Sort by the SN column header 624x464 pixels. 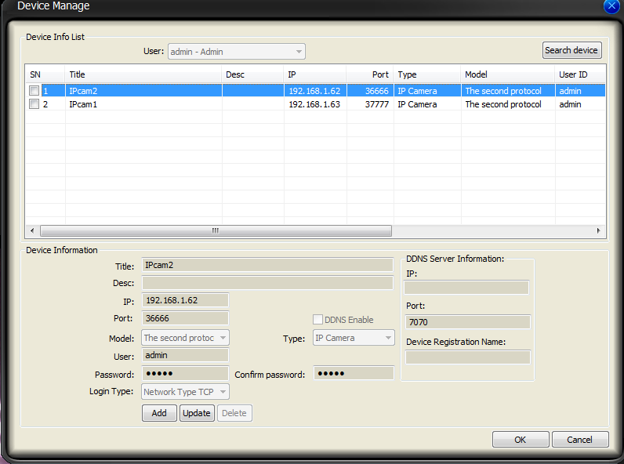(x=45, y=74)
